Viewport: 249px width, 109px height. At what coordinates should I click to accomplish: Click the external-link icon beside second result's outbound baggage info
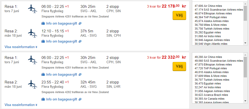pyautogui.click(x=80, y=75)
